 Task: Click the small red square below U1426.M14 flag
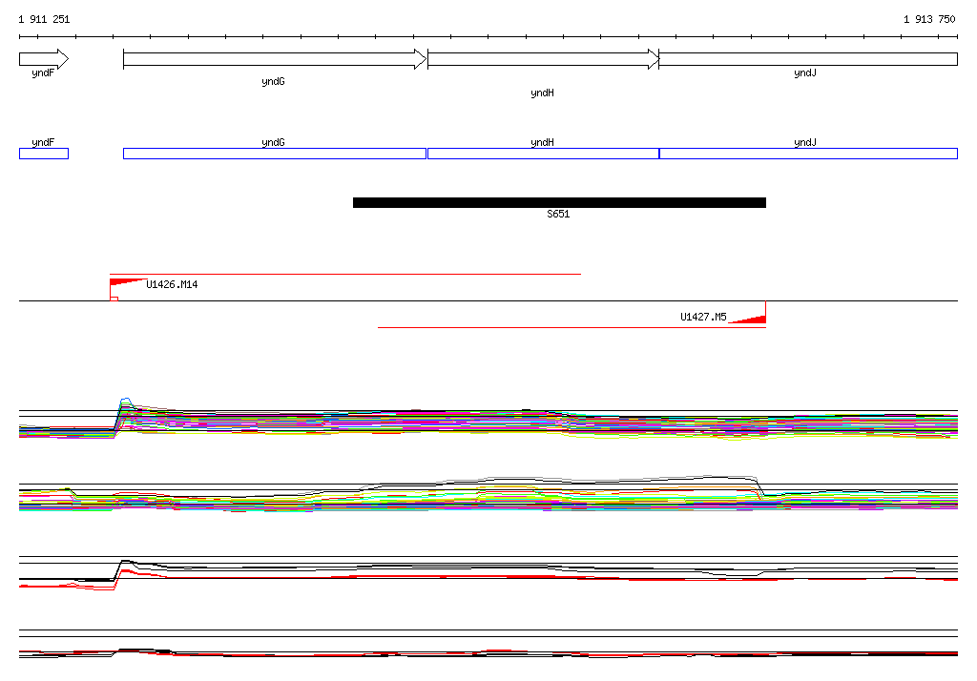click(114, 299)
